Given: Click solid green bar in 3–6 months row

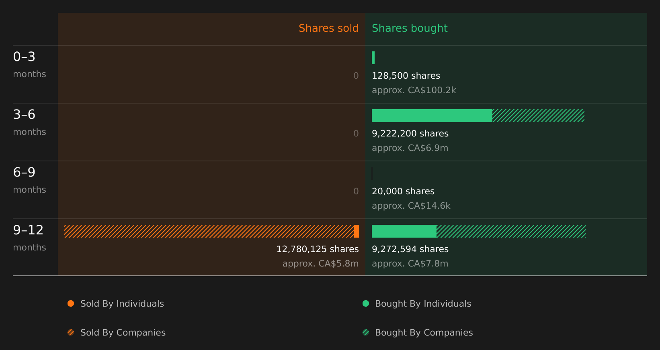Looking at the screenshot, I should click(432, 116).
